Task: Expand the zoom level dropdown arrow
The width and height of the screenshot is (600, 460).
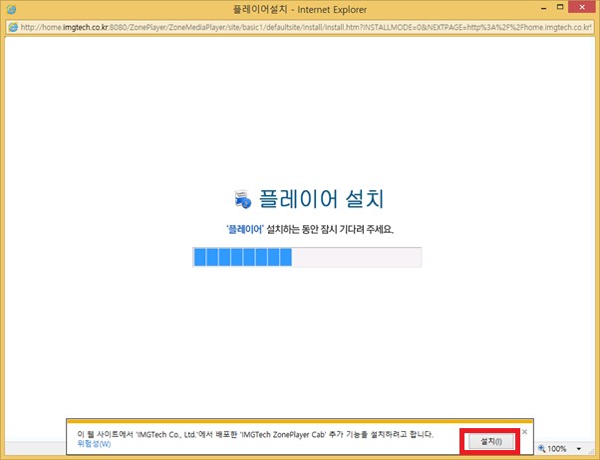Action: pyautogui.click(x=580, y=449)
